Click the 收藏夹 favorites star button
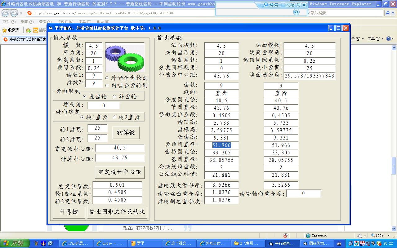Image resolution: width=397 pixels, height=248 pixels. click(x=11, y=30)
